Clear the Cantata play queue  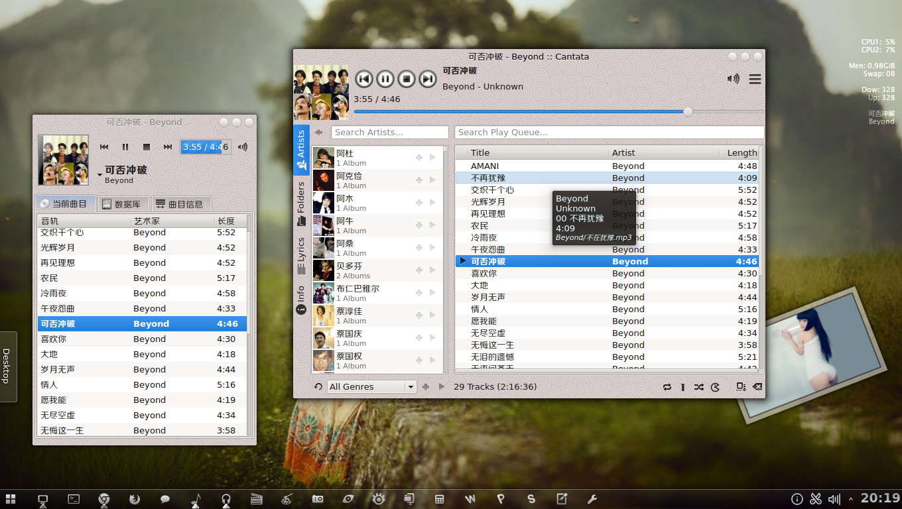click(757, 387)
